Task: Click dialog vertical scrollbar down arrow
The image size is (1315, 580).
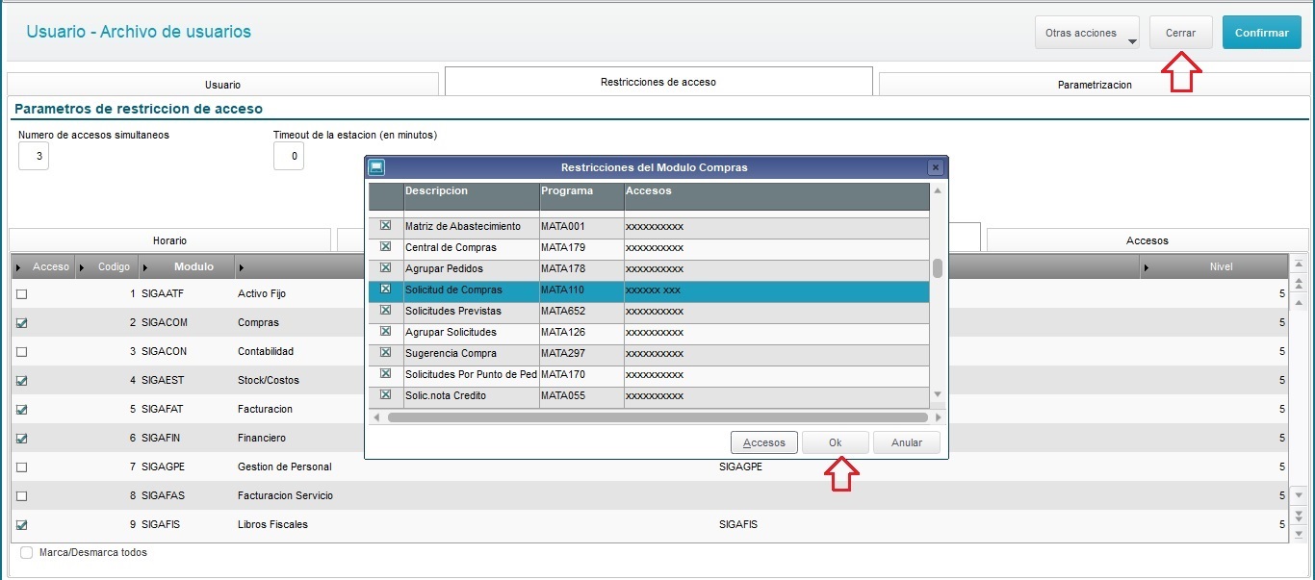Action: tap(938, 394)
